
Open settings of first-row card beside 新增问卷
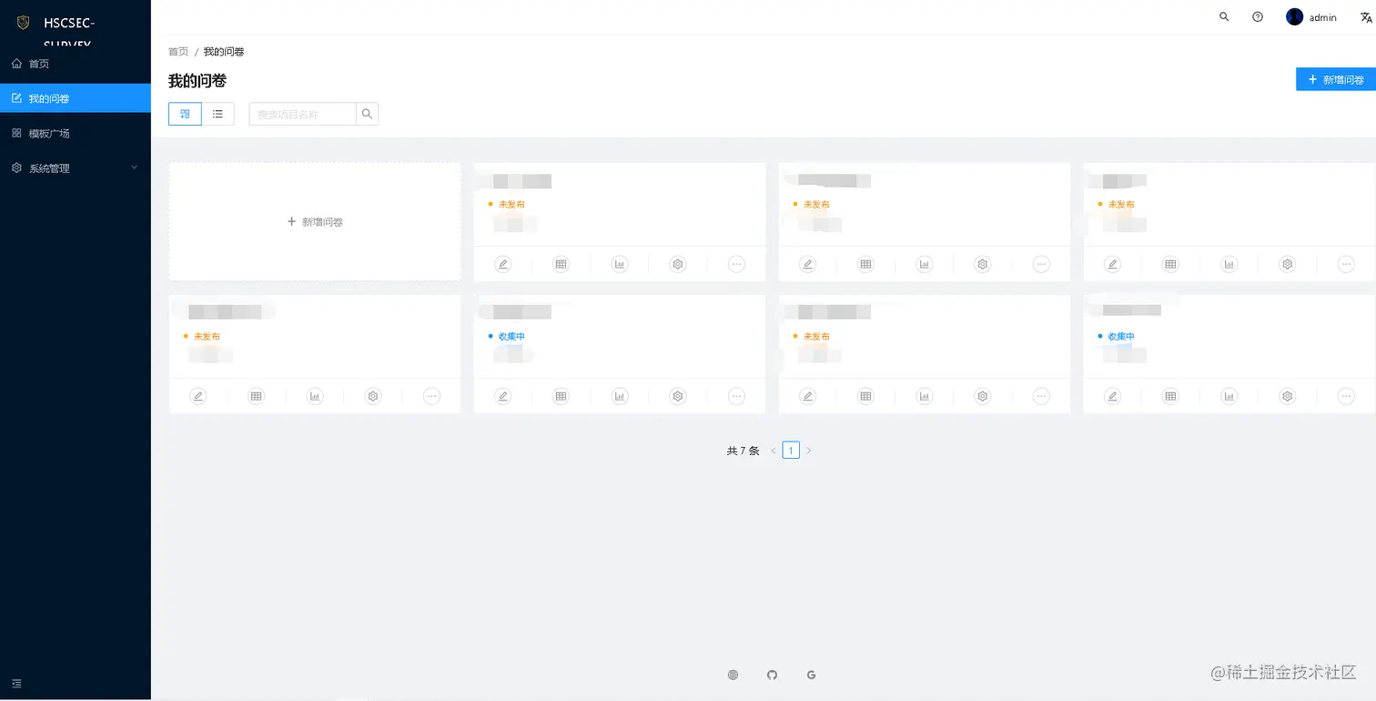(x=677, y=264)
